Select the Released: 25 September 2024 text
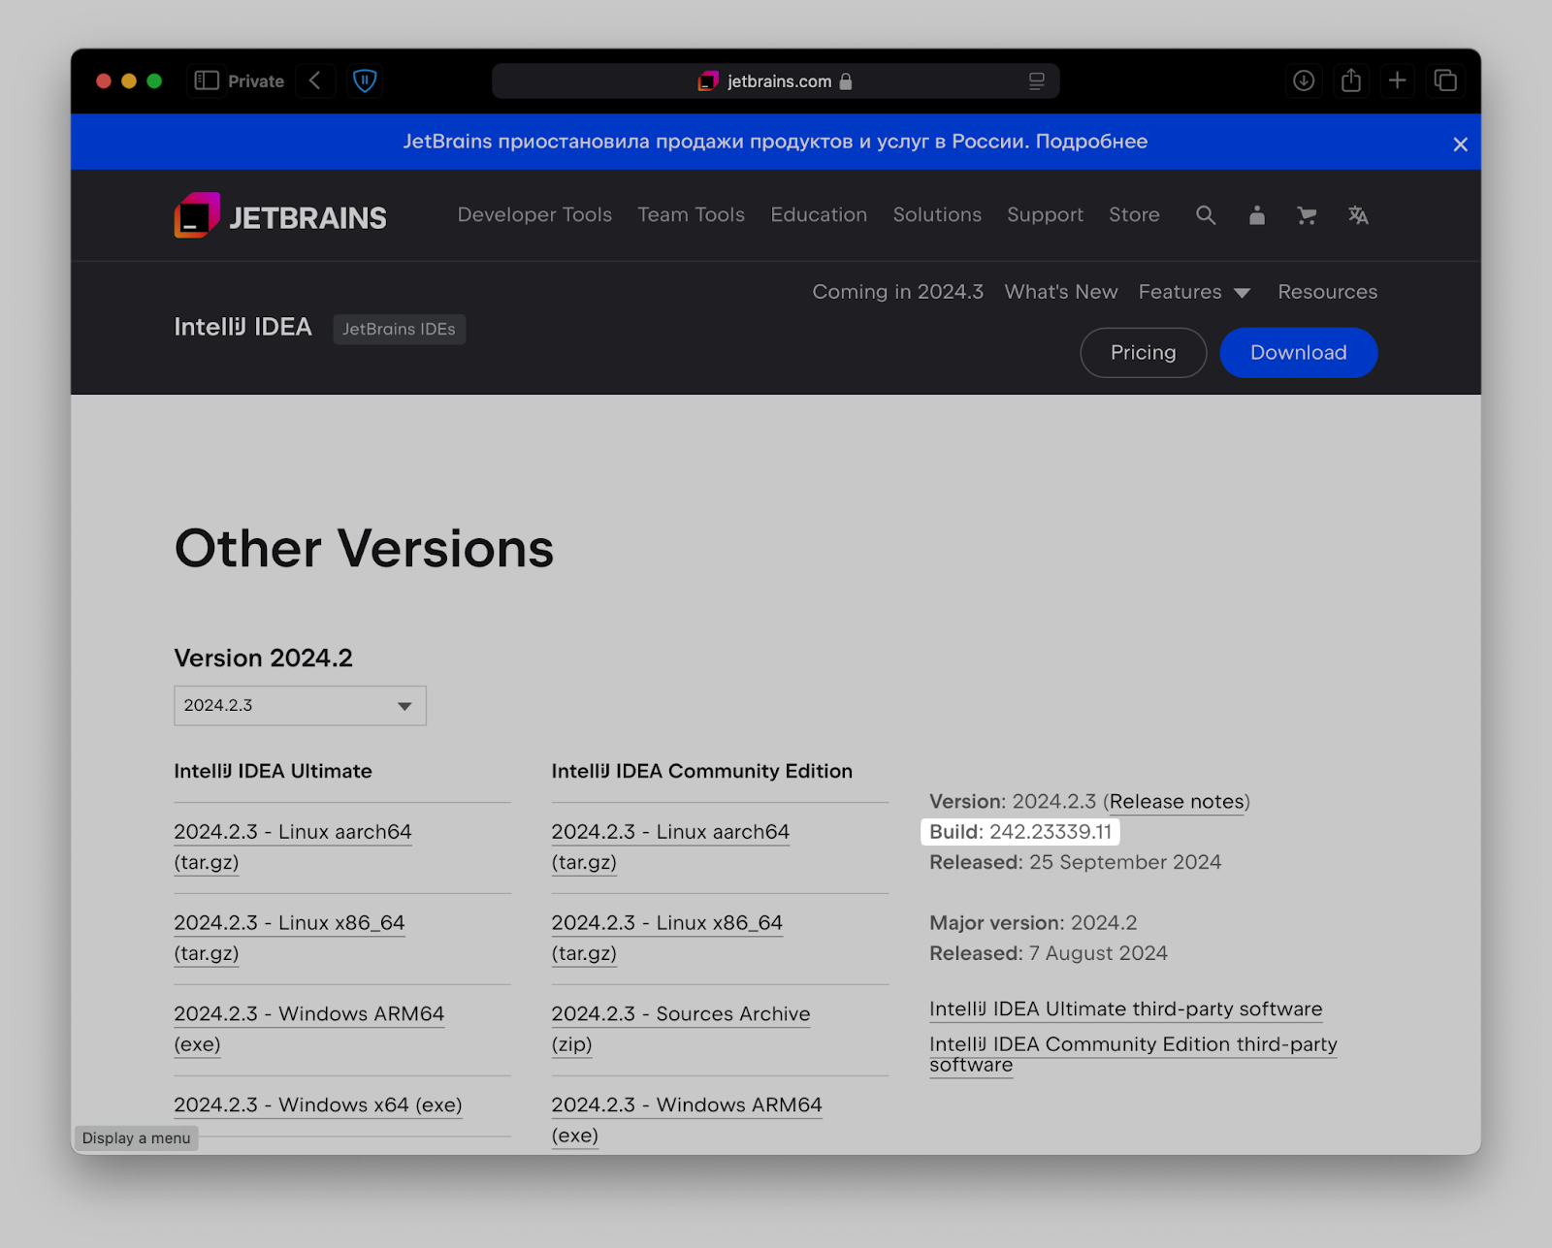 [1075, 862]
